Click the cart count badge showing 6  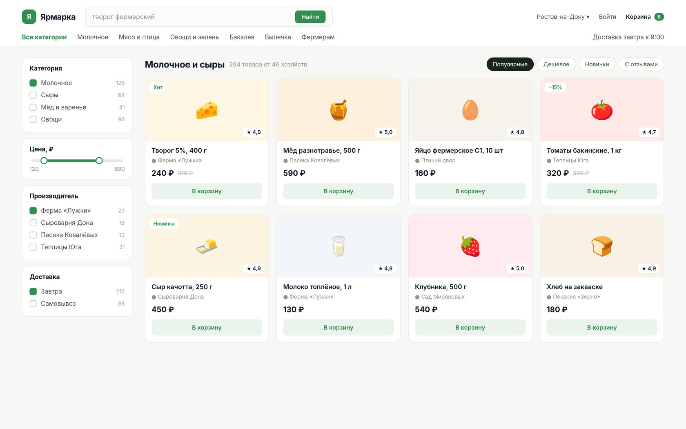[x=659, y=17]
